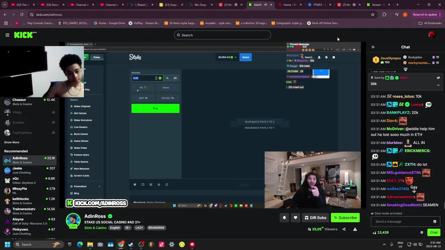445x250 pixels.
Task: Click ZeusOlympus in the chat leaderboard
Action: 390,58
